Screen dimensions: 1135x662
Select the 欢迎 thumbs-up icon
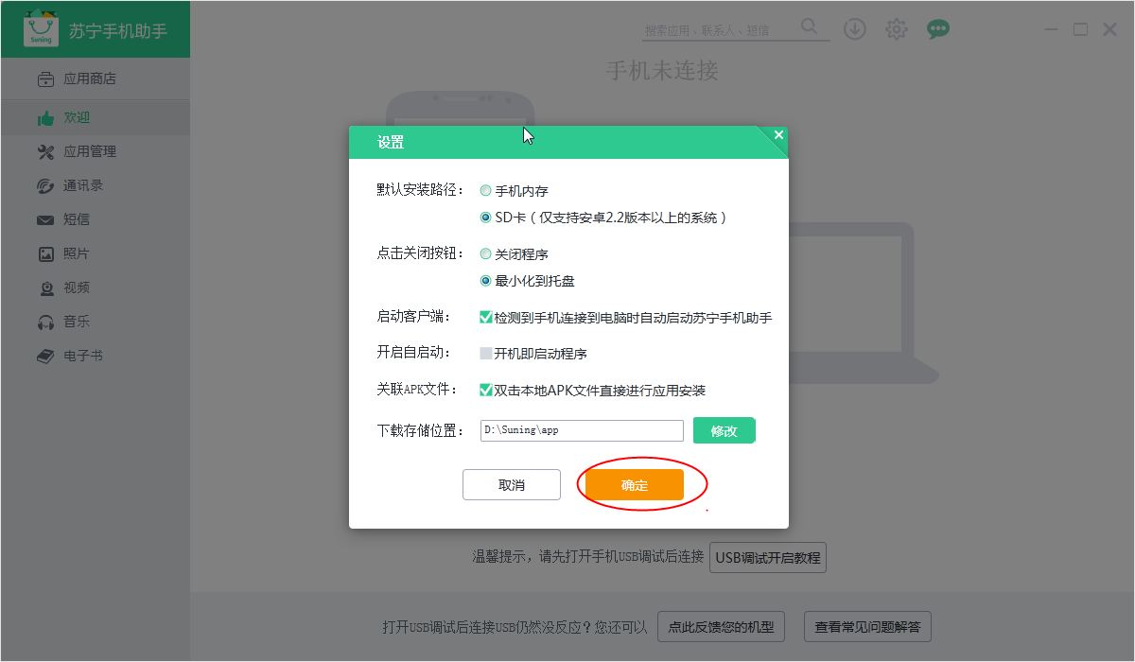coord(45,118)
